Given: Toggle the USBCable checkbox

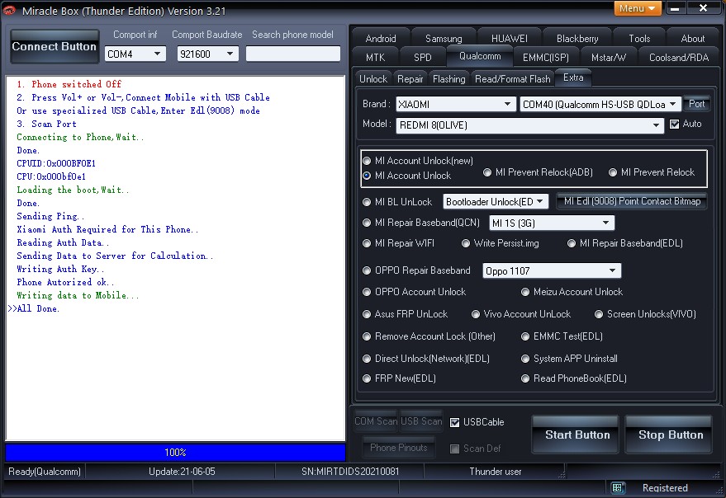Looking at the screenshot, I should pos(454,422).
